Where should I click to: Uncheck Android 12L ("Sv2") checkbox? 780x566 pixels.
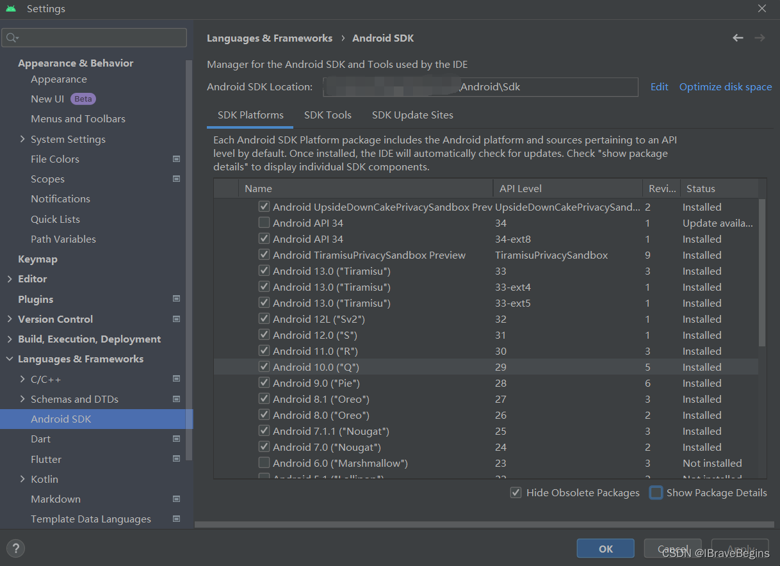pyautogui.click(x=264, y=319)
